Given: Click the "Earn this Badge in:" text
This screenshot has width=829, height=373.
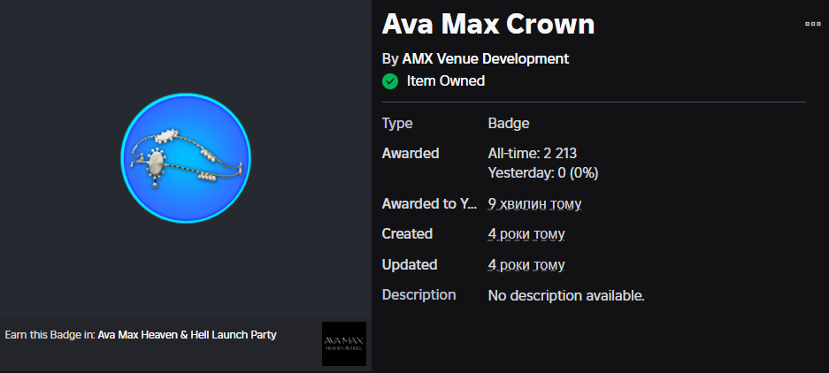Looking at the screenshot, I should pyautogui.click(x=50, y=335).
